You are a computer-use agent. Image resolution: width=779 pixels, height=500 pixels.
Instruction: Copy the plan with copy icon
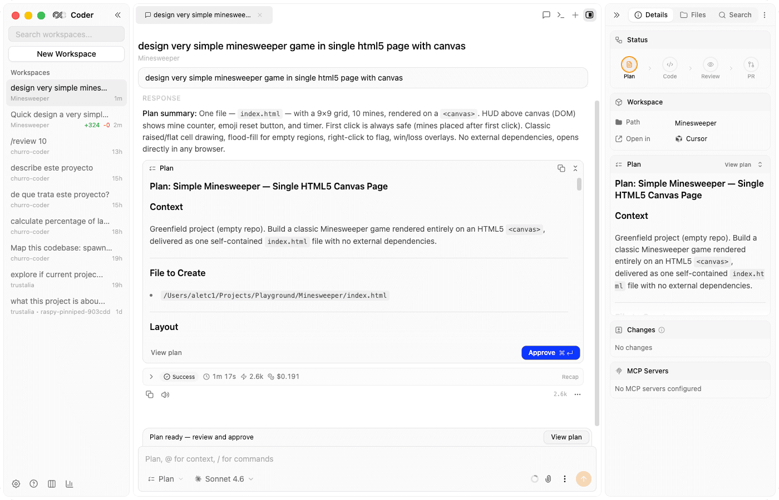pyautogui.click(x=561, y=168)
